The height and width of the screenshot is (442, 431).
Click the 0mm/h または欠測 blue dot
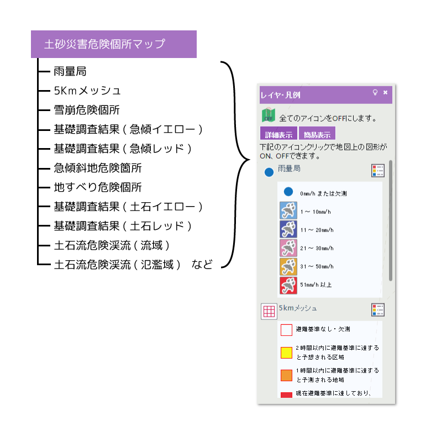click(x=288, y=192)
